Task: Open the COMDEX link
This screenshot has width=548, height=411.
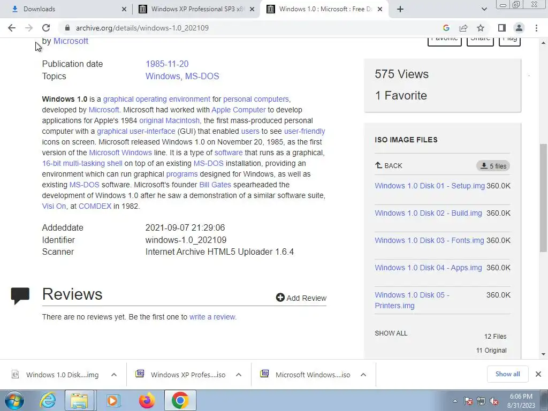Action: point(95,206)
